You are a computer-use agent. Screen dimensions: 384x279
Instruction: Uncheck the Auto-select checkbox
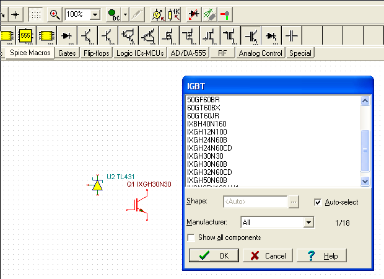click(318, 202)
